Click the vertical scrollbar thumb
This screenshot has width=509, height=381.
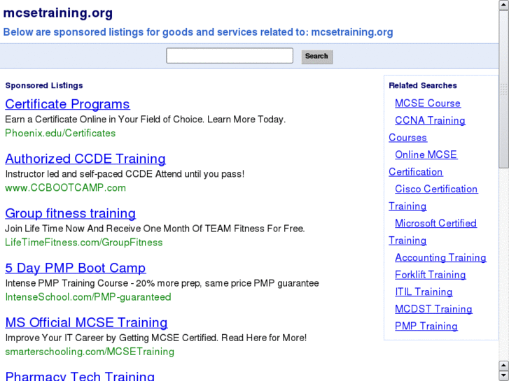click(504, 89)
